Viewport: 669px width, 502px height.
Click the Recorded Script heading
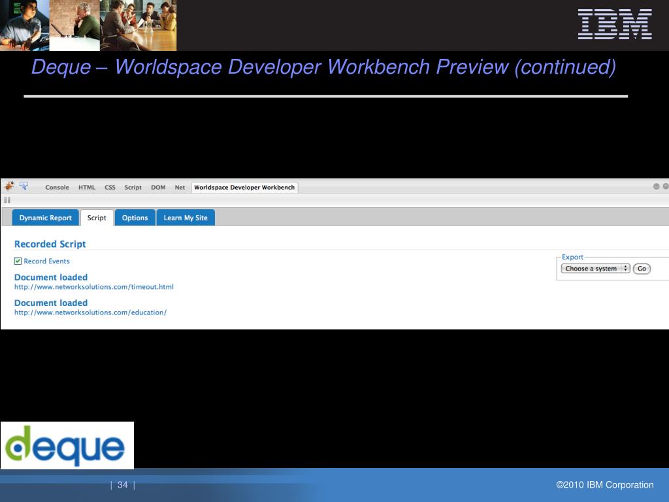tap(50, 244)
